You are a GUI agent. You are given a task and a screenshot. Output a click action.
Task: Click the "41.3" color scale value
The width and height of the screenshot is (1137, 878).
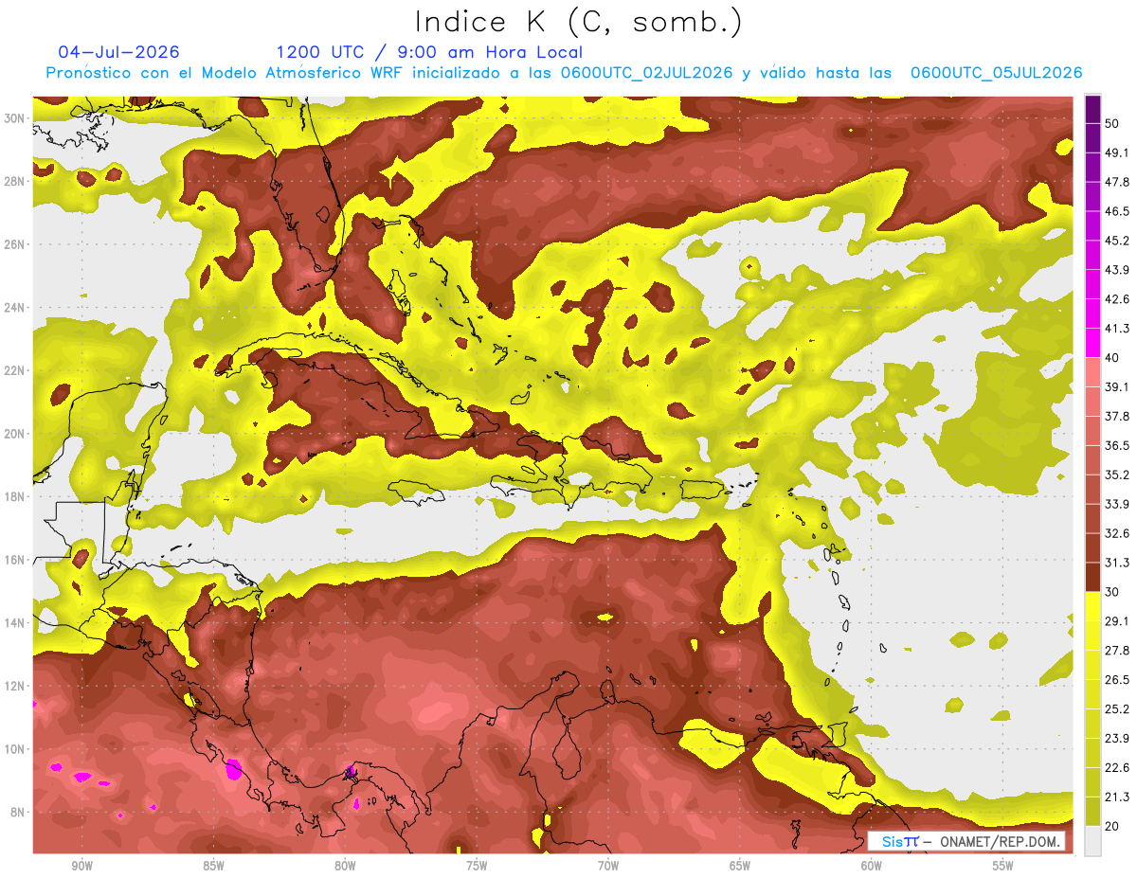pos(1116,329)
